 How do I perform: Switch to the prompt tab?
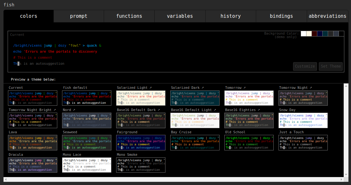coord(78,16)
